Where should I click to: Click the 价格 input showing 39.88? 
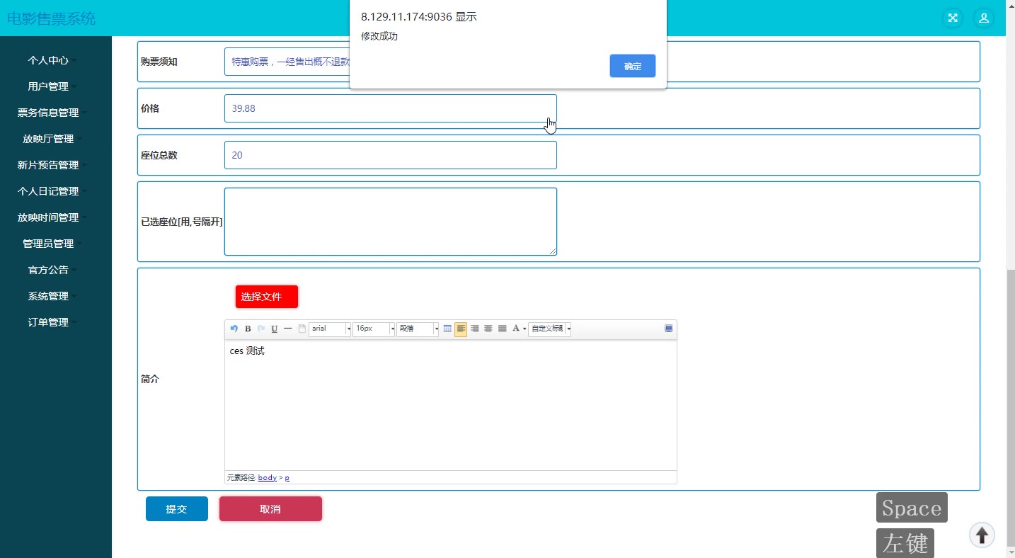point(391,108)
